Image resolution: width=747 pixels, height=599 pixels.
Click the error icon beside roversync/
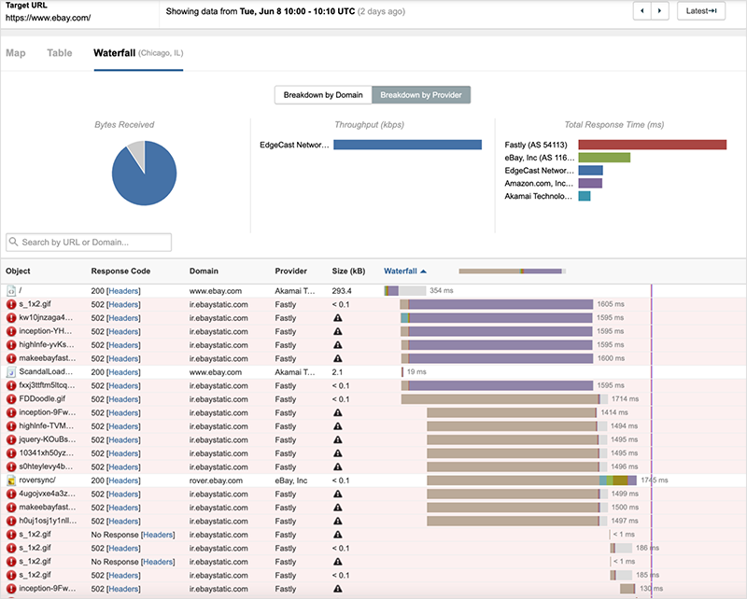tap(11, 481)
